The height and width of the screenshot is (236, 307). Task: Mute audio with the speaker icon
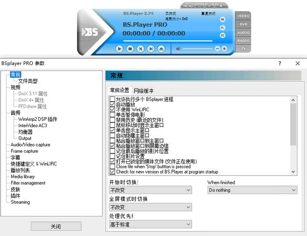tap(179, 49)
